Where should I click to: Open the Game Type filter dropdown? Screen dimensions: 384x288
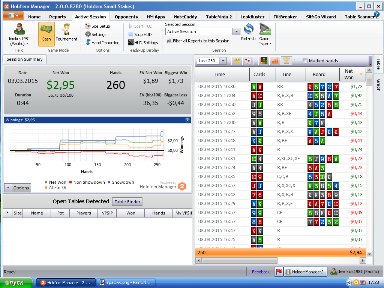tap(265, 34)
